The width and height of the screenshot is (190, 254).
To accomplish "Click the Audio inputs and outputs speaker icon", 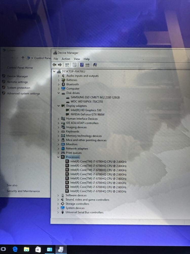I will (63, 76).
